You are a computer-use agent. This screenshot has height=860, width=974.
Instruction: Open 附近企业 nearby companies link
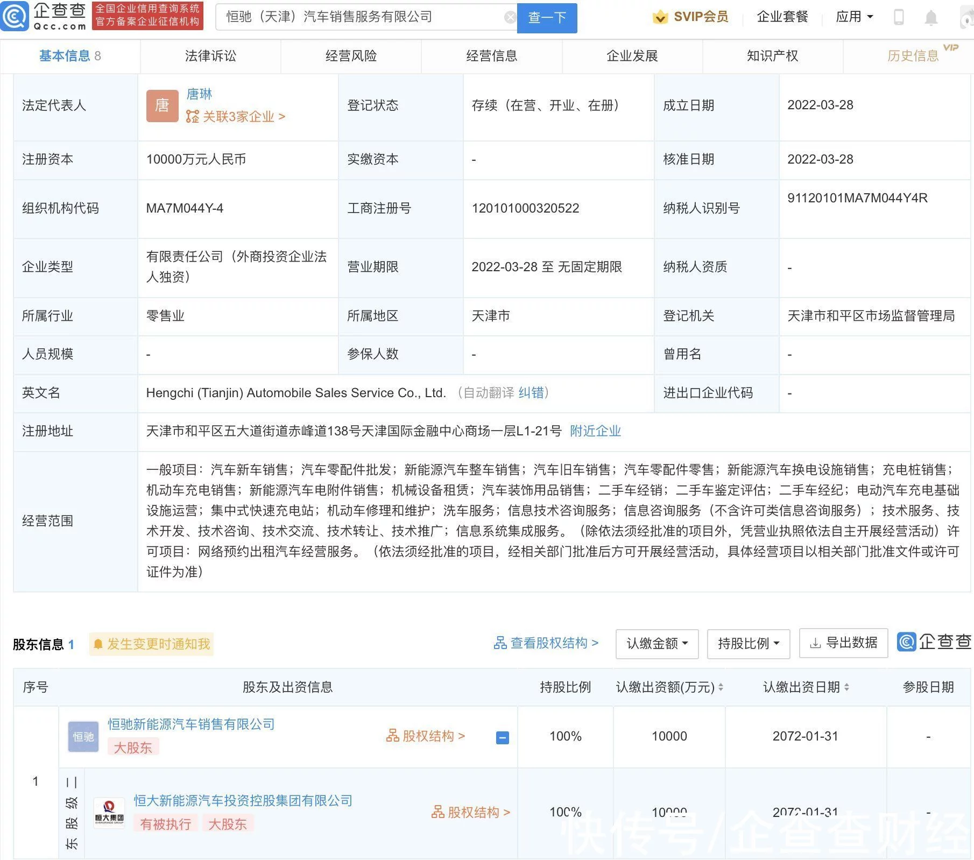(x=596, y=431)
